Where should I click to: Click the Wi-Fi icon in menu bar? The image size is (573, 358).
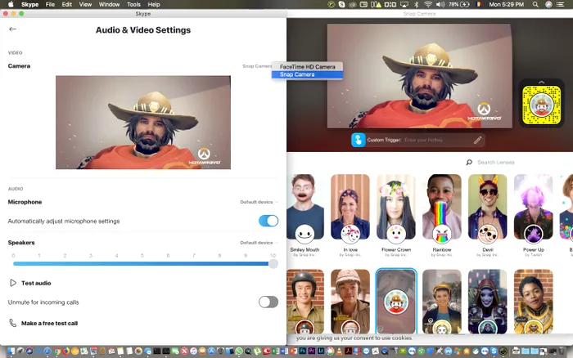pos(428,4)
